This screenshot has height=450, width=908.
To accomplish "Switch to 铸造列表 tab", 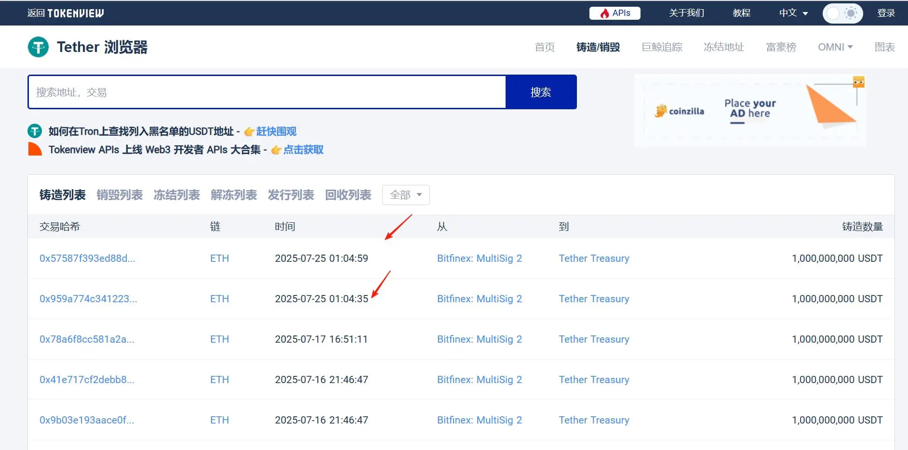I will 63,195.
